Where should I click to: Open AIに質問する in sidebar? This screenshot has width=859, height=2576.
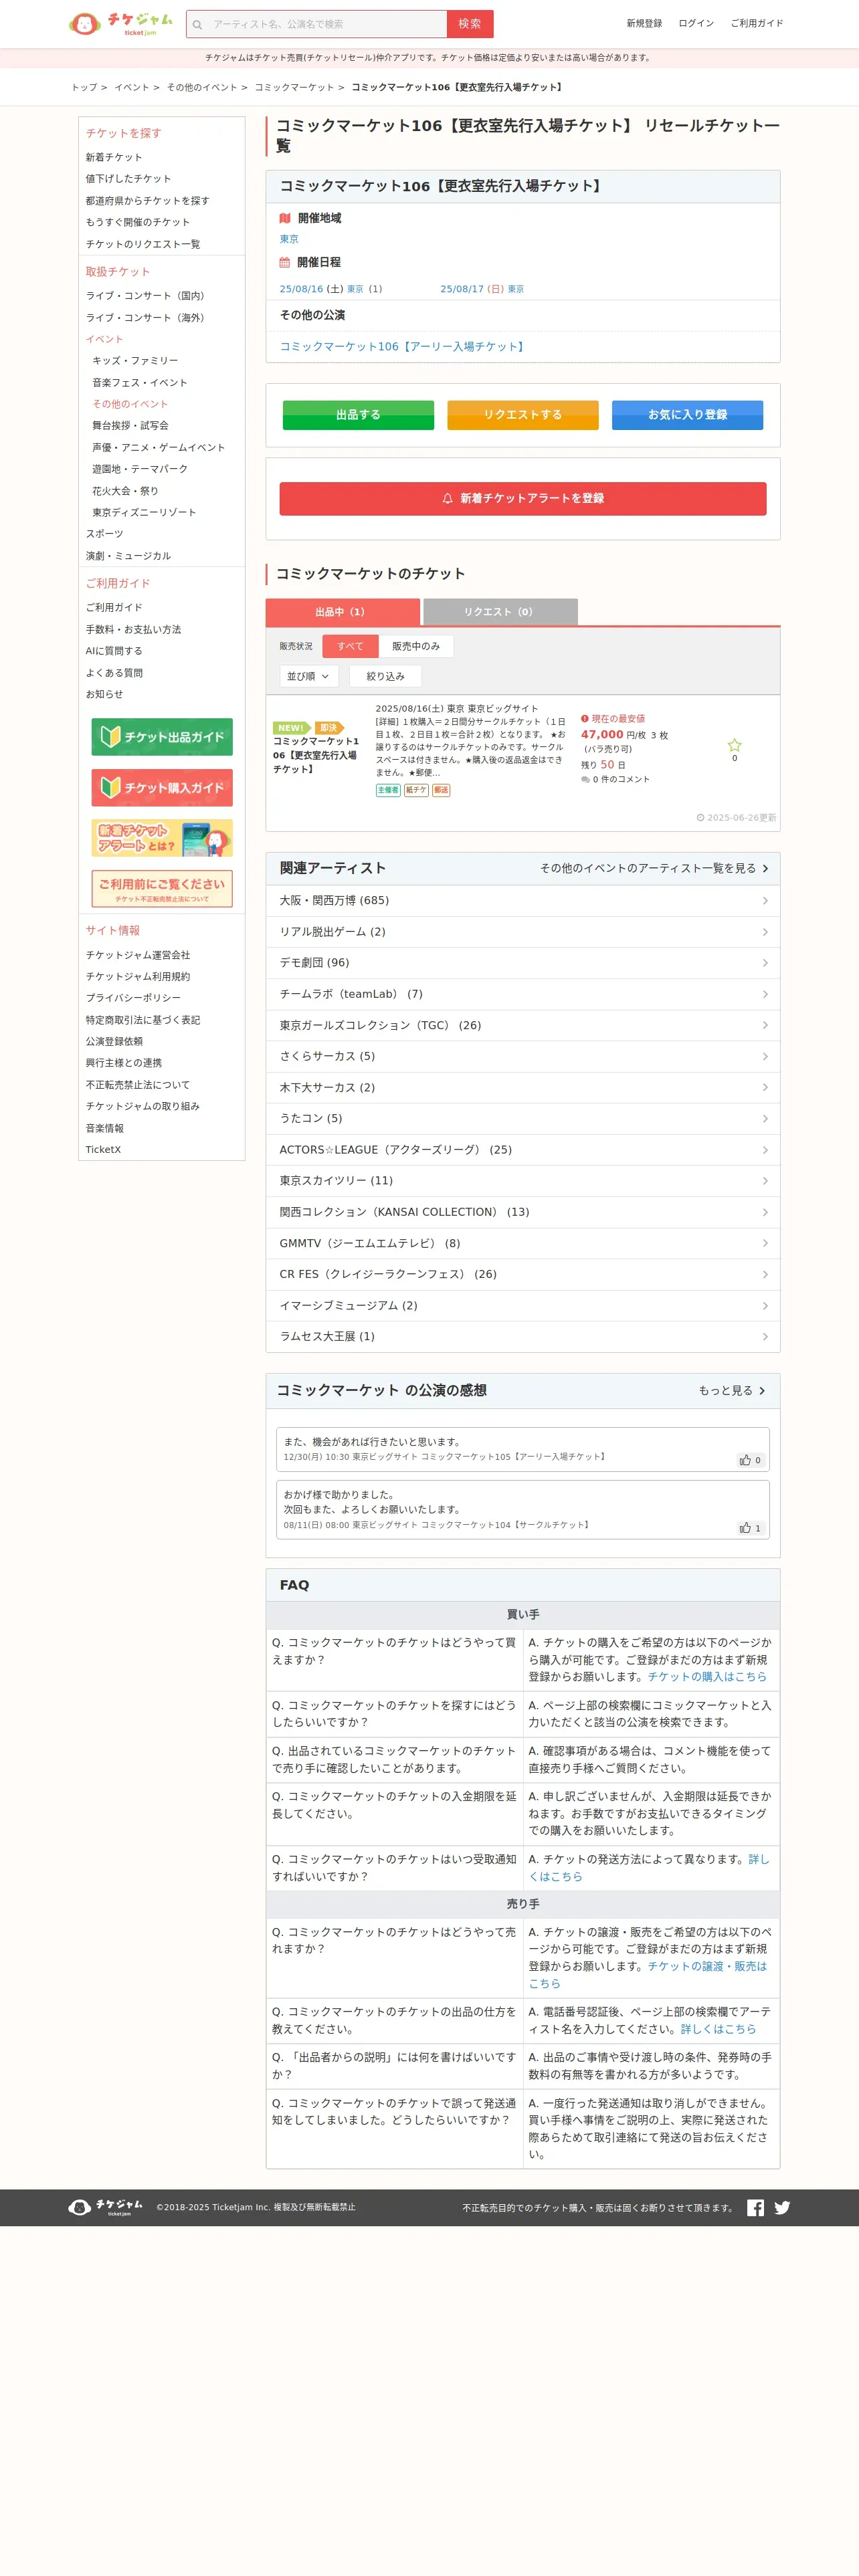point(114,651)
